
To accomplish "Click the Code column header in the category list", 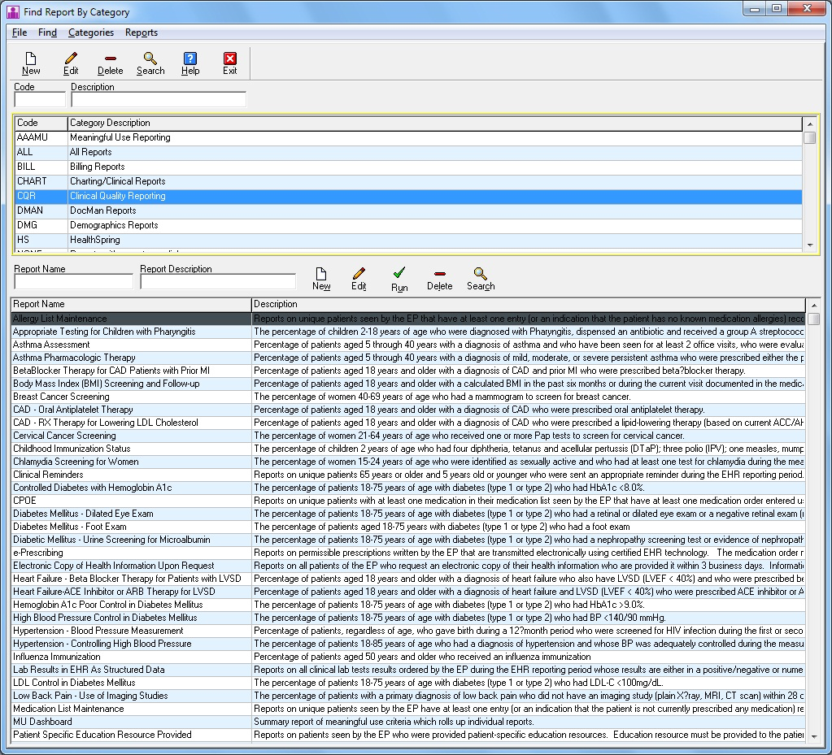I will pos(41,123).
